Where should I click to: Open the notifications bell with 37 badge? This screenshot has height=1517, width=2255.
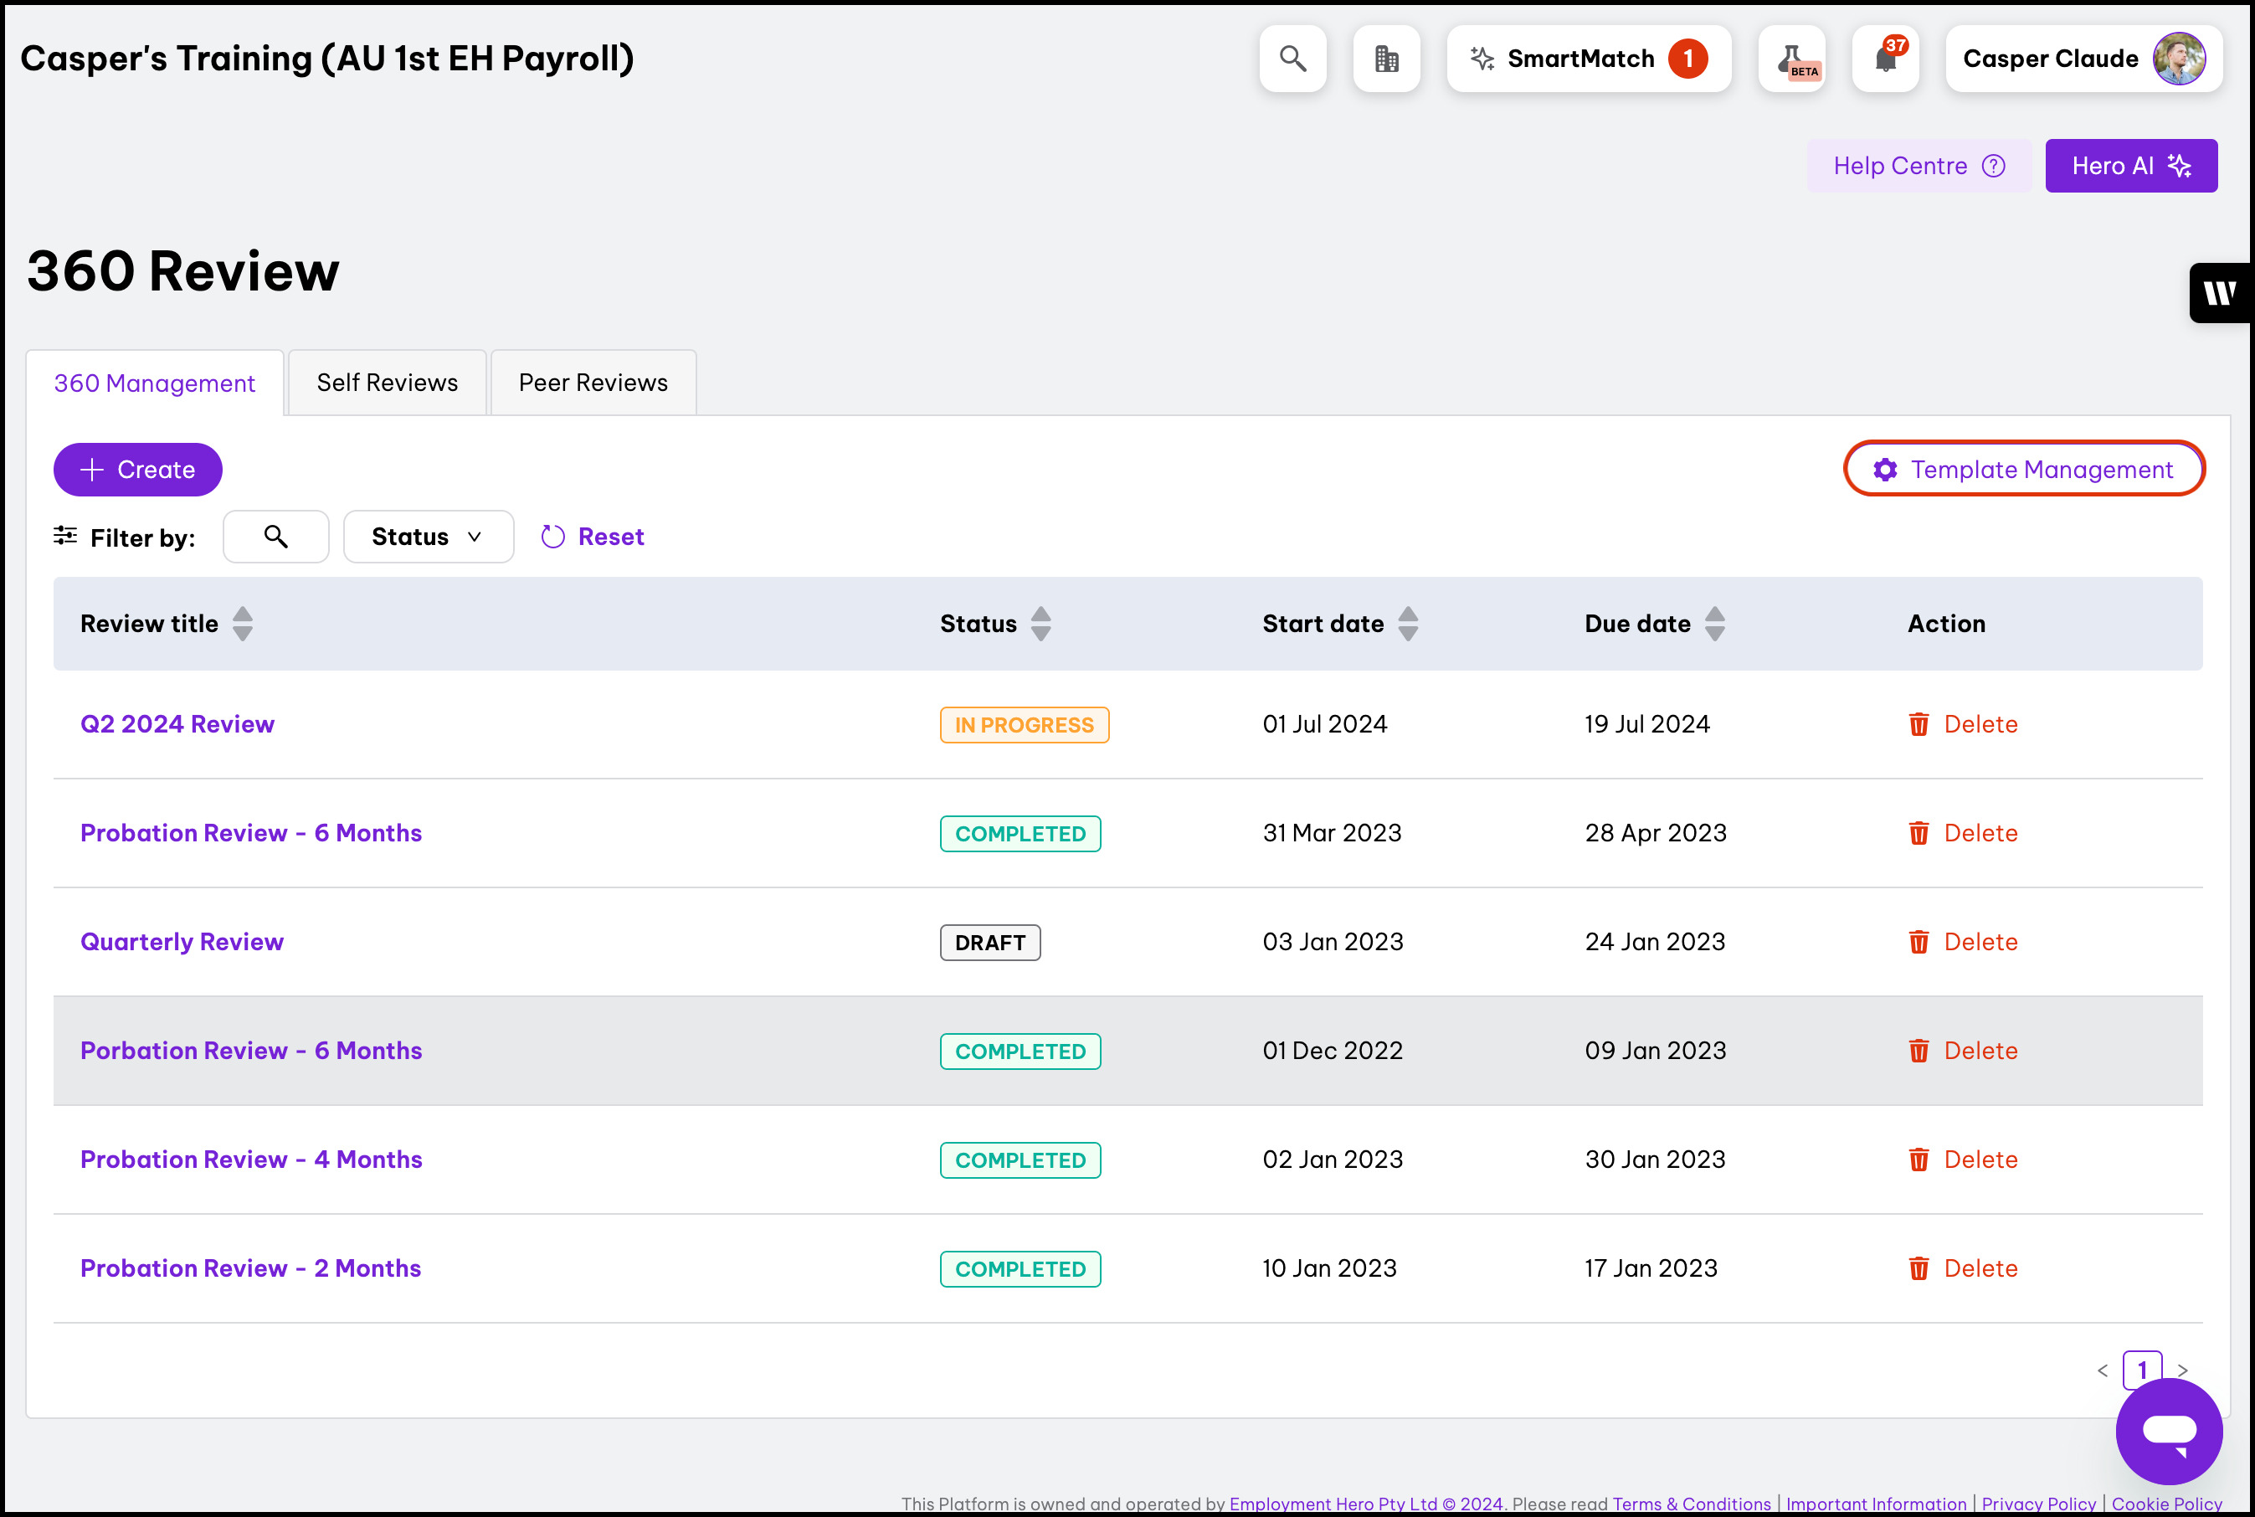click(x=1886, y=59)
